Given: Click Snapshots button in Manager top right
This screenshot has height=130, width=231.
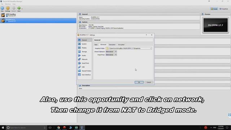Looking at the screenshot, I should click(224, 9).
